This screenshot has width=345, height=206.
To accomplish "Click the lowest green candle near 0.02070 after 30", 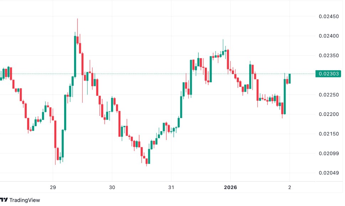I will (x=149, y=156).
